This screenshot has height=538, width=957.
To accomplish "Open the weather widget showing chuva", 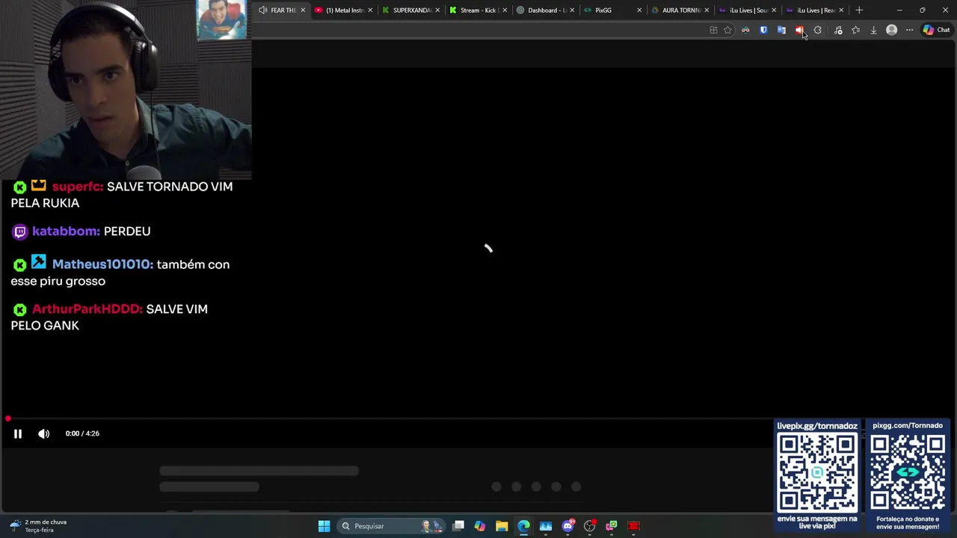I will coord(37,526).
